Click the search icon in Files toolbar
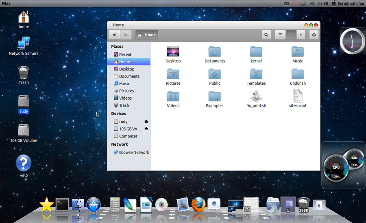366x223 pixels. (x=266, y=35)
